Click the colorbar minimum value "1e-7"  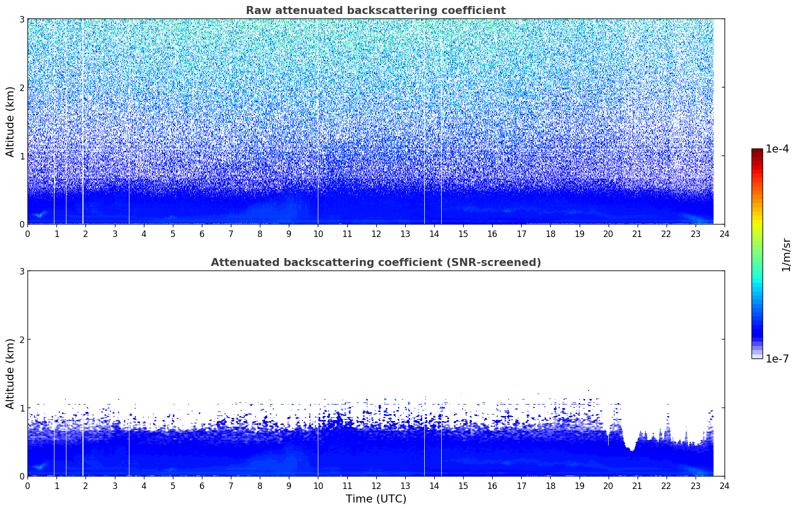coord(777,359)
